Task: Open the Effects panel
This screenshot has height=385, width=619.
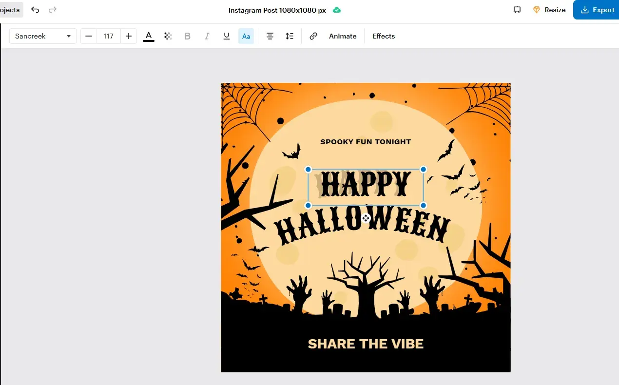Action: coord(383,36)
